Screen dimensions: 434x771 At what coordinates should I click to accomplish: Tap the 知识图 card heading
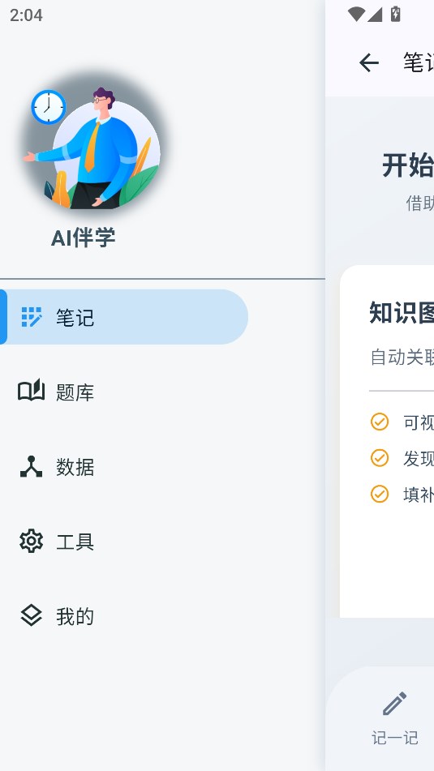[402, 313]
